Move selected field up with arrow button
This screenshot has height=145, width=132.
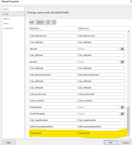coord(48,22)
